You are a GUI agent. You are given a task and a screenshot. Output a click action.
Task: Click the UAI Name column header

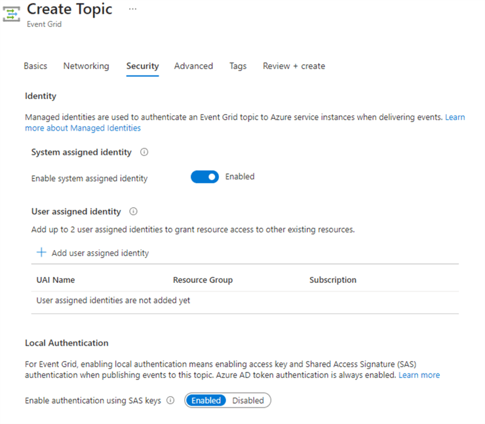coord(56,280)
